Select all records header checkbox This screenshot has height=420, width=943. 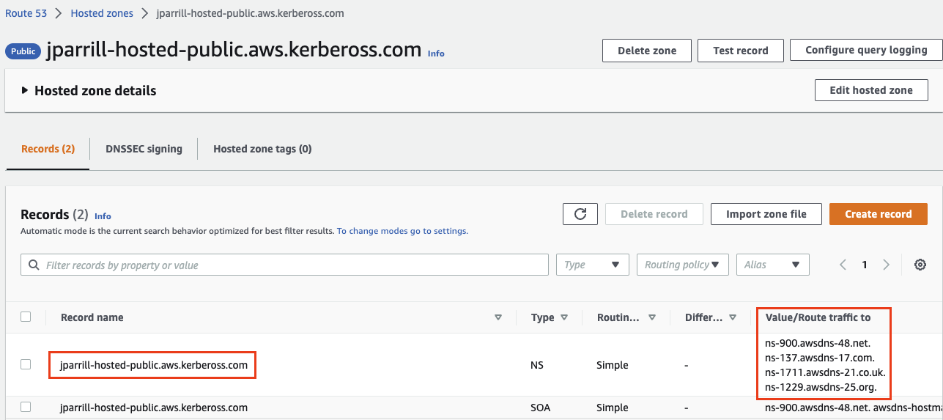coord(26,317)
